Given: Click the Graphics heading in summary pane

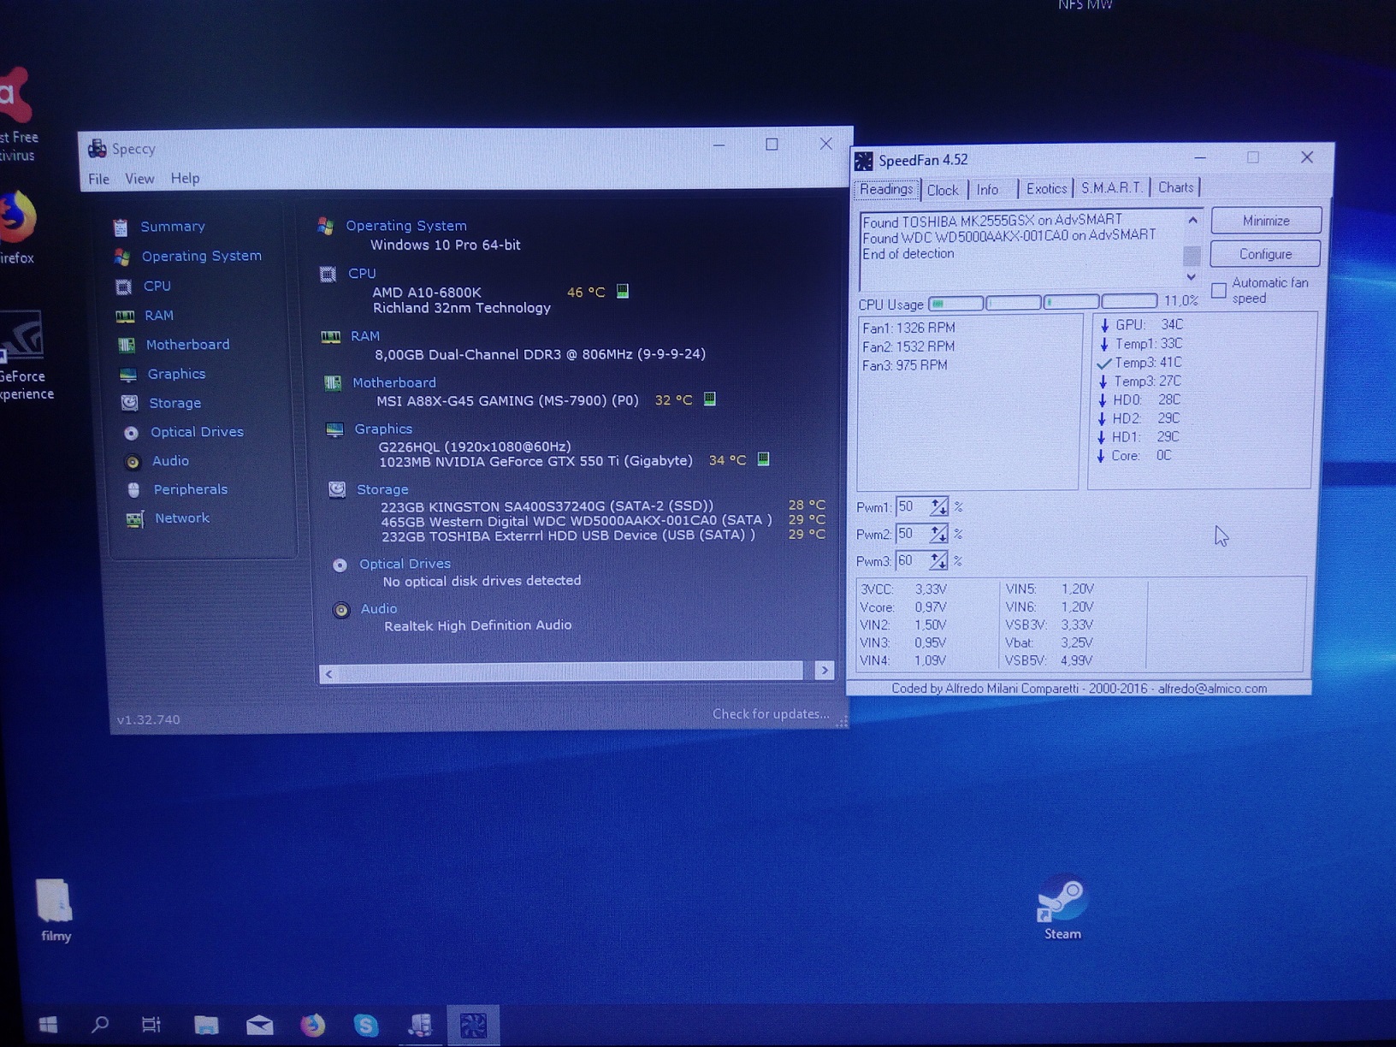Looking at the screenshot, I should 383,429.
